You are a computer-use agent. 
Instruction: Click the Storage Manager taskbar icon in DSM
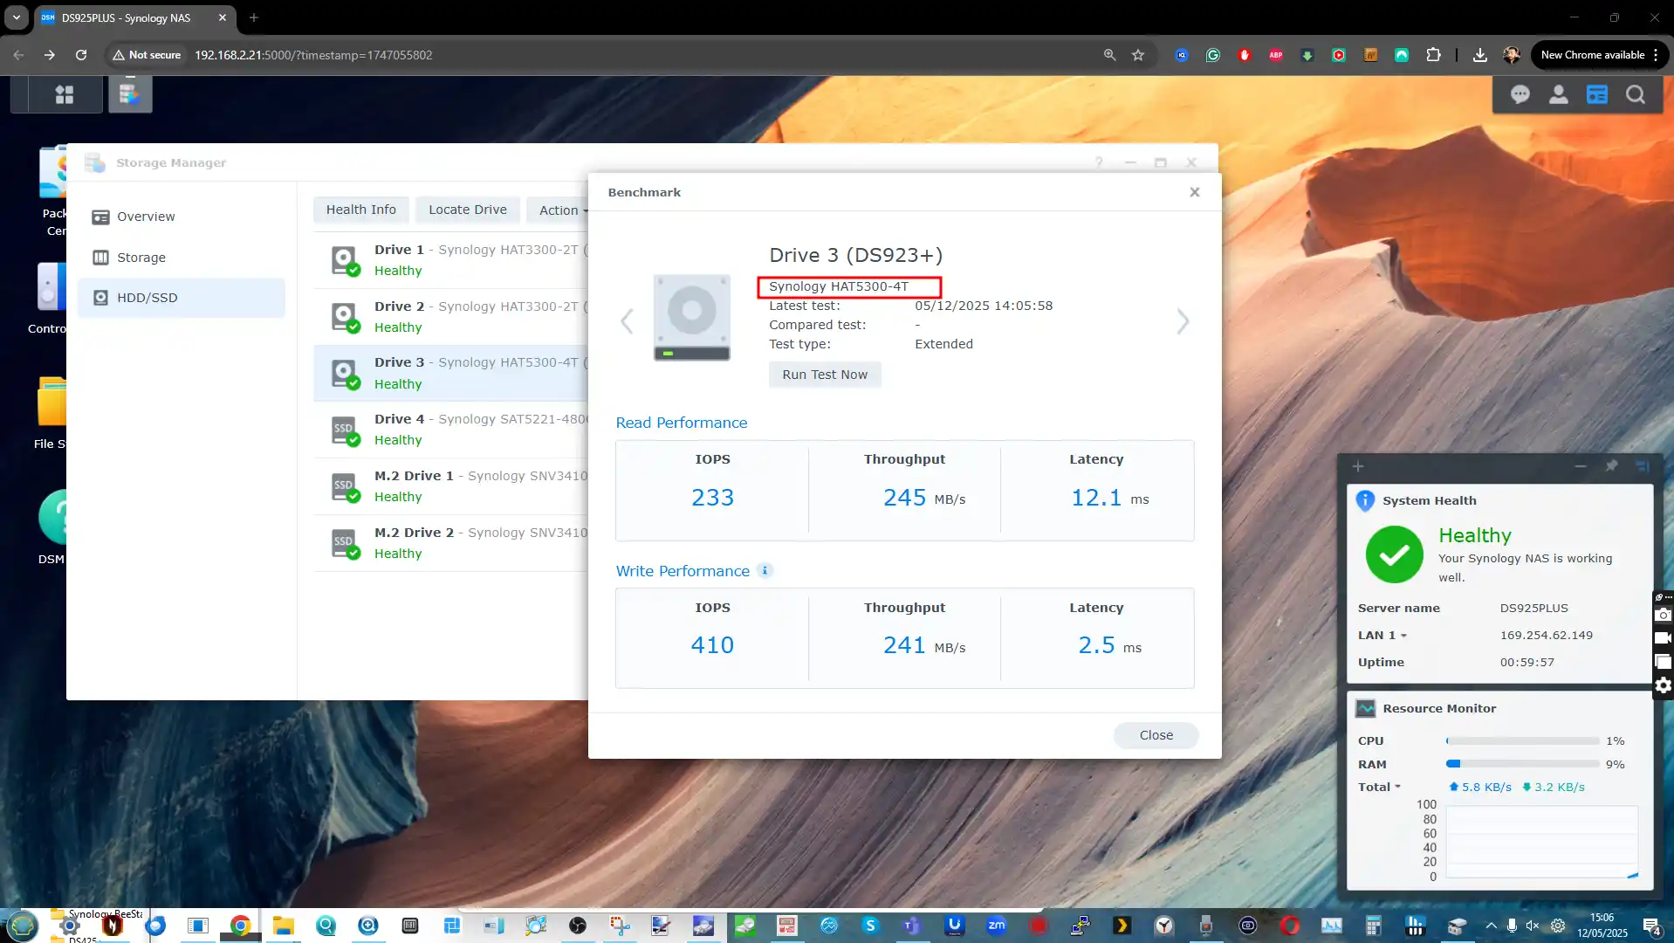coord(130,93)
